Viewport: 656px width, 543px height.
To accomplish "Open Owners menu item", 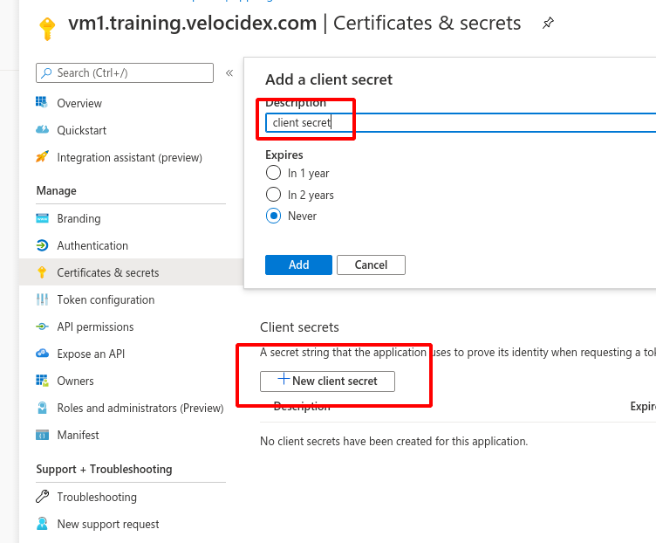I will click(x=75, y=381).
